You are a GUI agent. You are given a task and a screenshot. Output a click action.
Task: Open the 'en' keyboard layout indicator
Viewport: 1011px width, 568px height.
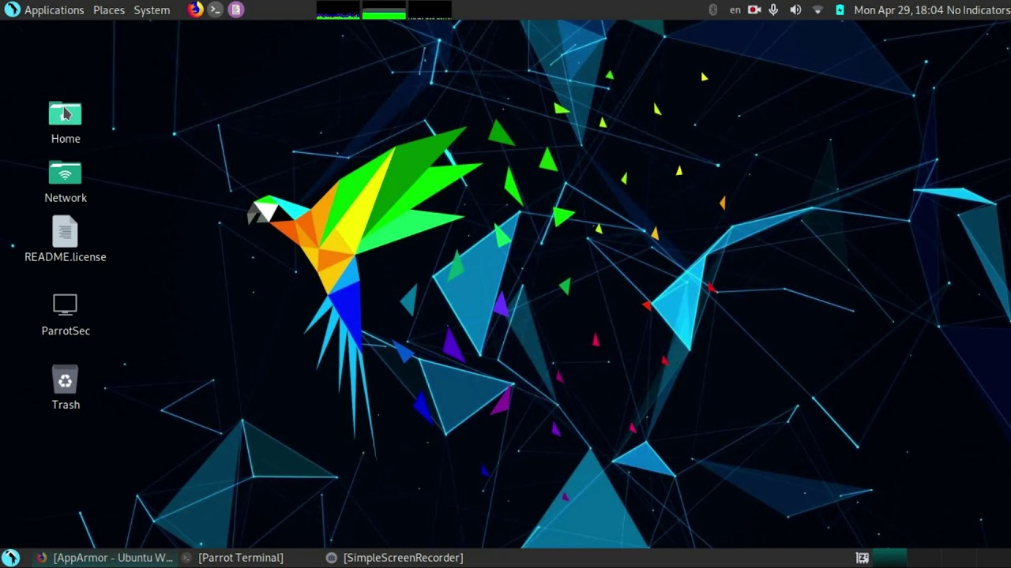735,10
